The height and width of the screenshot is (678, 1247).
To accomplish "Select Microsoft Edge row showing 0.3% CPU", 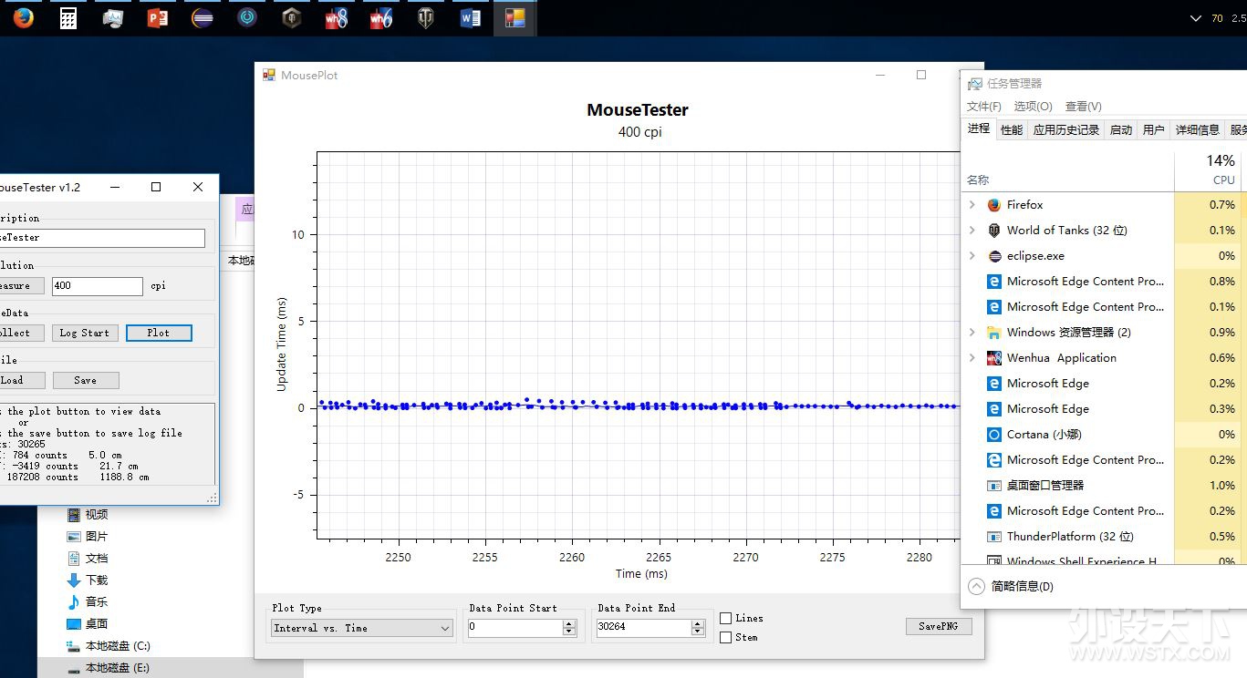I will pos(1105,409).
